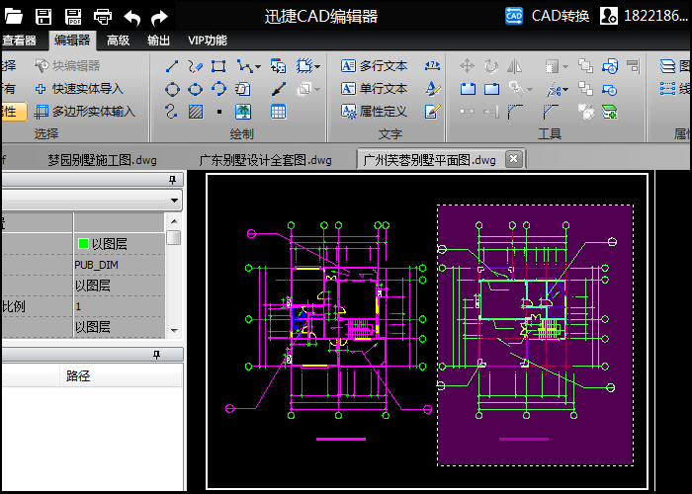Image resolution: width=692 pixels, height=494 pixels.
Task: Select the Line drawing tool
Action: point(172,66)
